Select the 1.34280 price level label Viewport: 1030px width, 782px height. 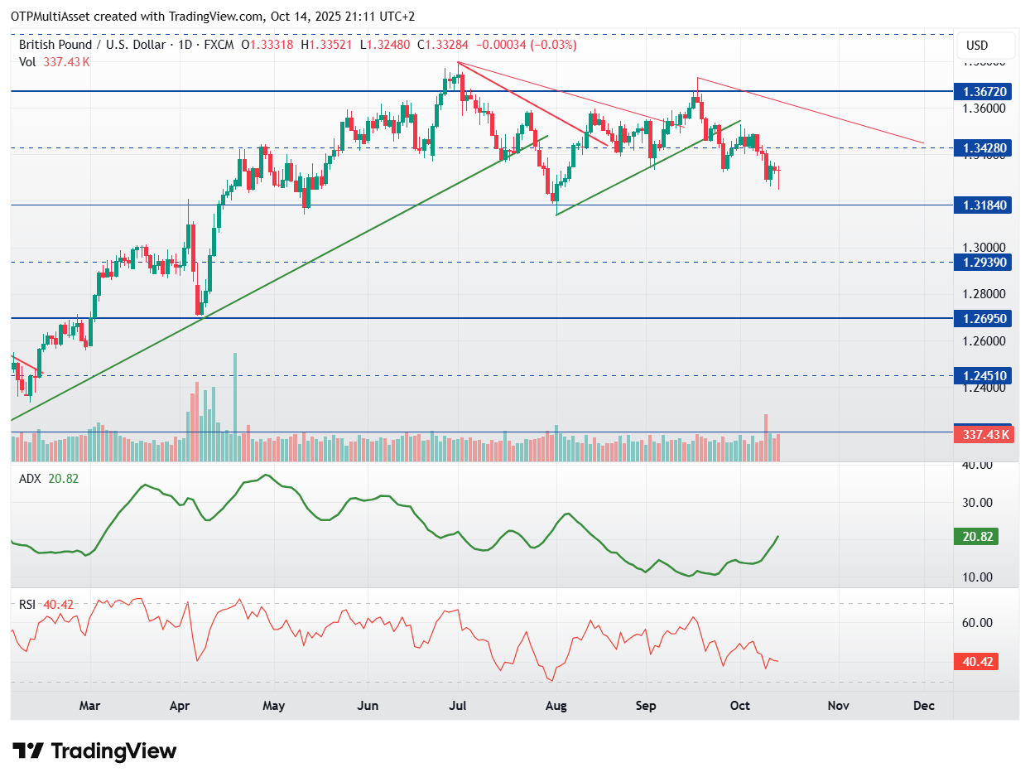[x=983, y=148]
